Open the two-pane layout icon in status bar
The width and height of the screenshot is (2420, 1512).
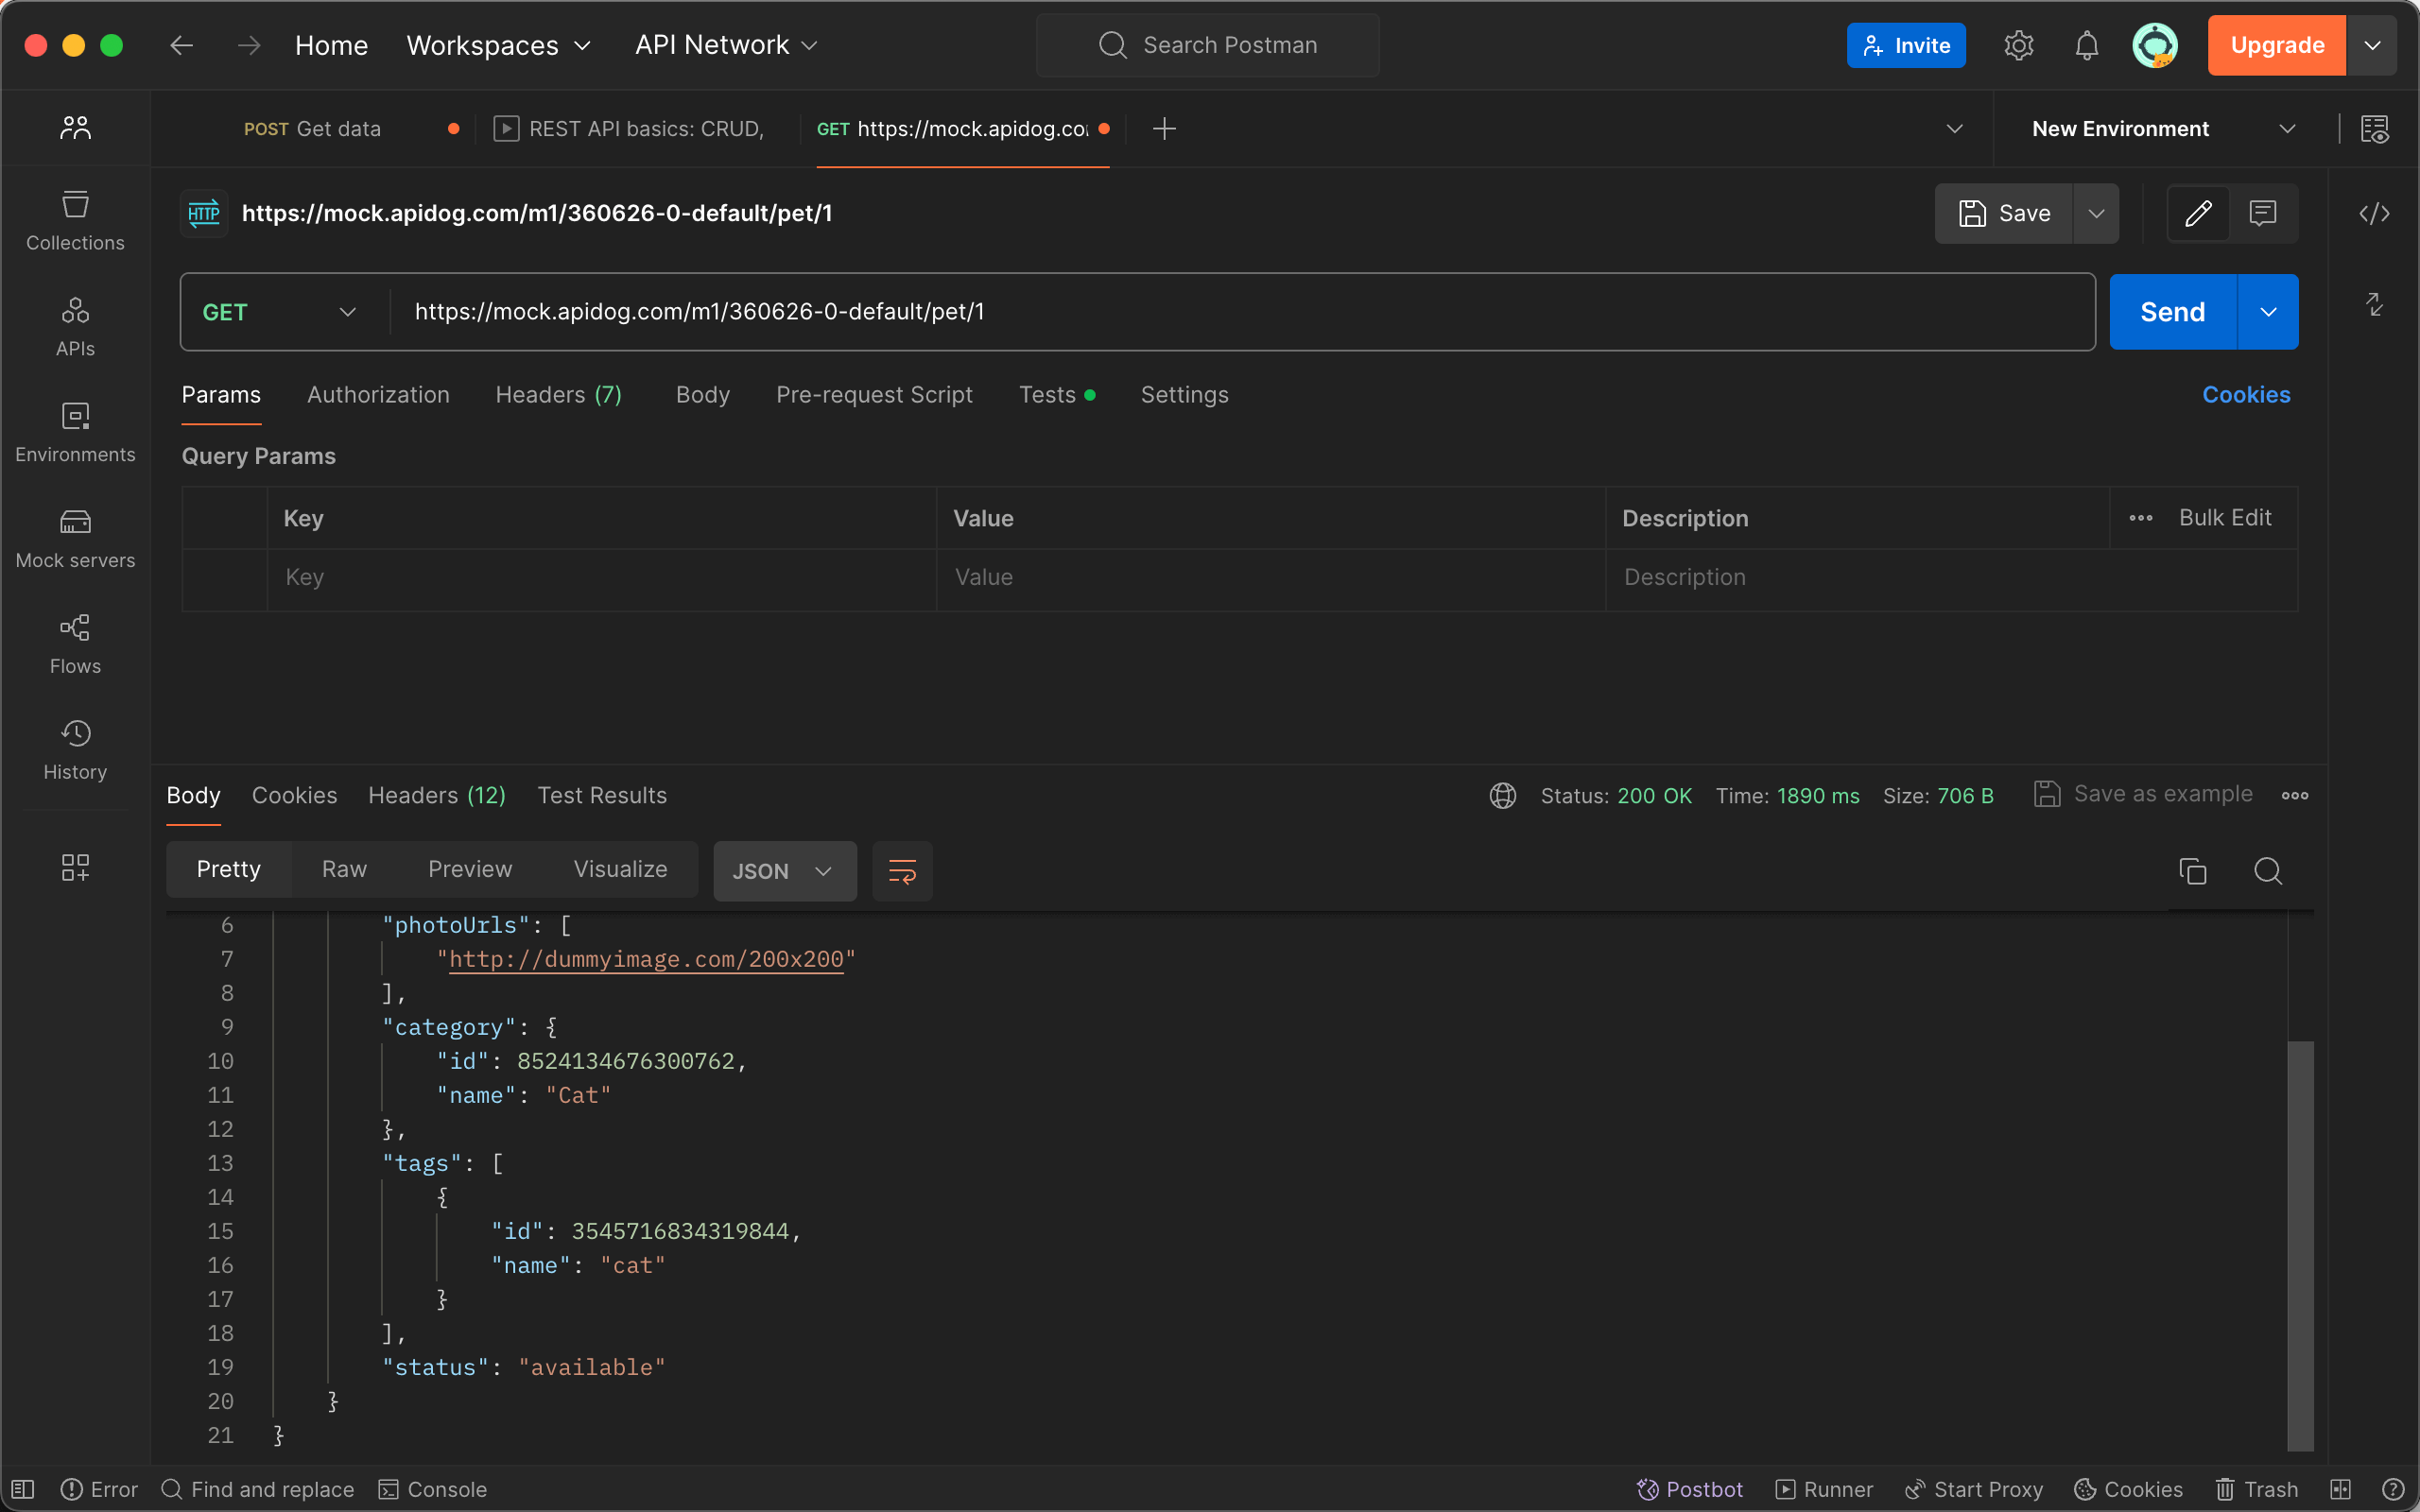(2340, 1489)
